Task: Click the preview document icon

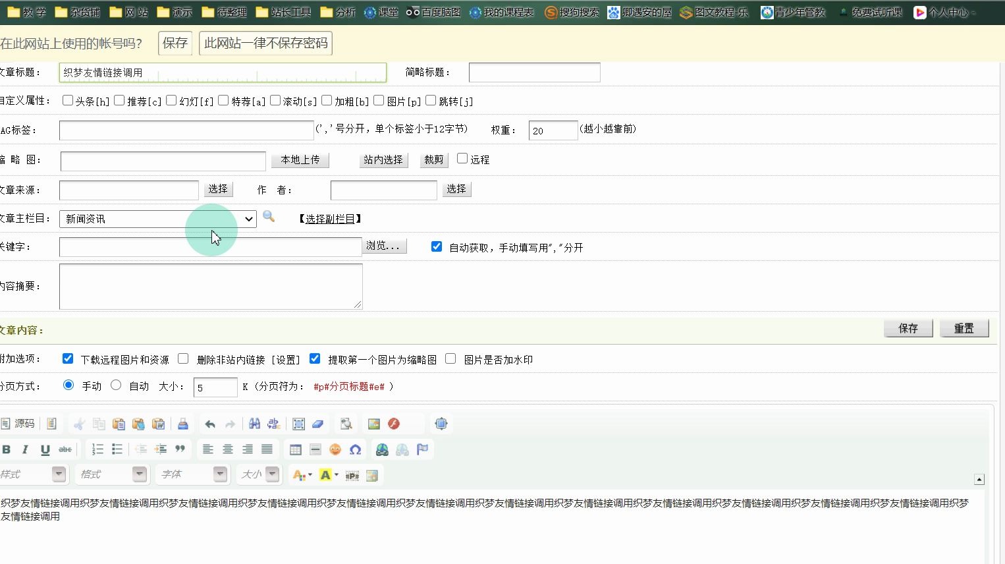Action: tap(346, 424)
